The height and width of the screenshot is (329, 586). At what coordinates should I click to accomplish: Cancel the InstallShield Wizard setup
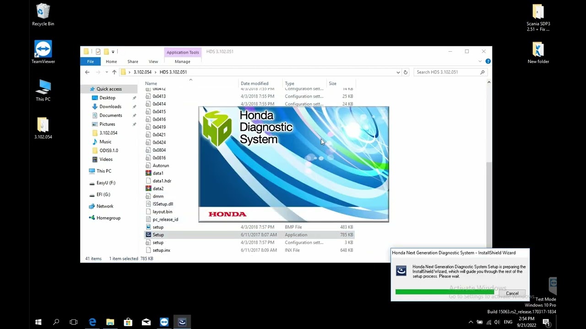pos(512,293)
